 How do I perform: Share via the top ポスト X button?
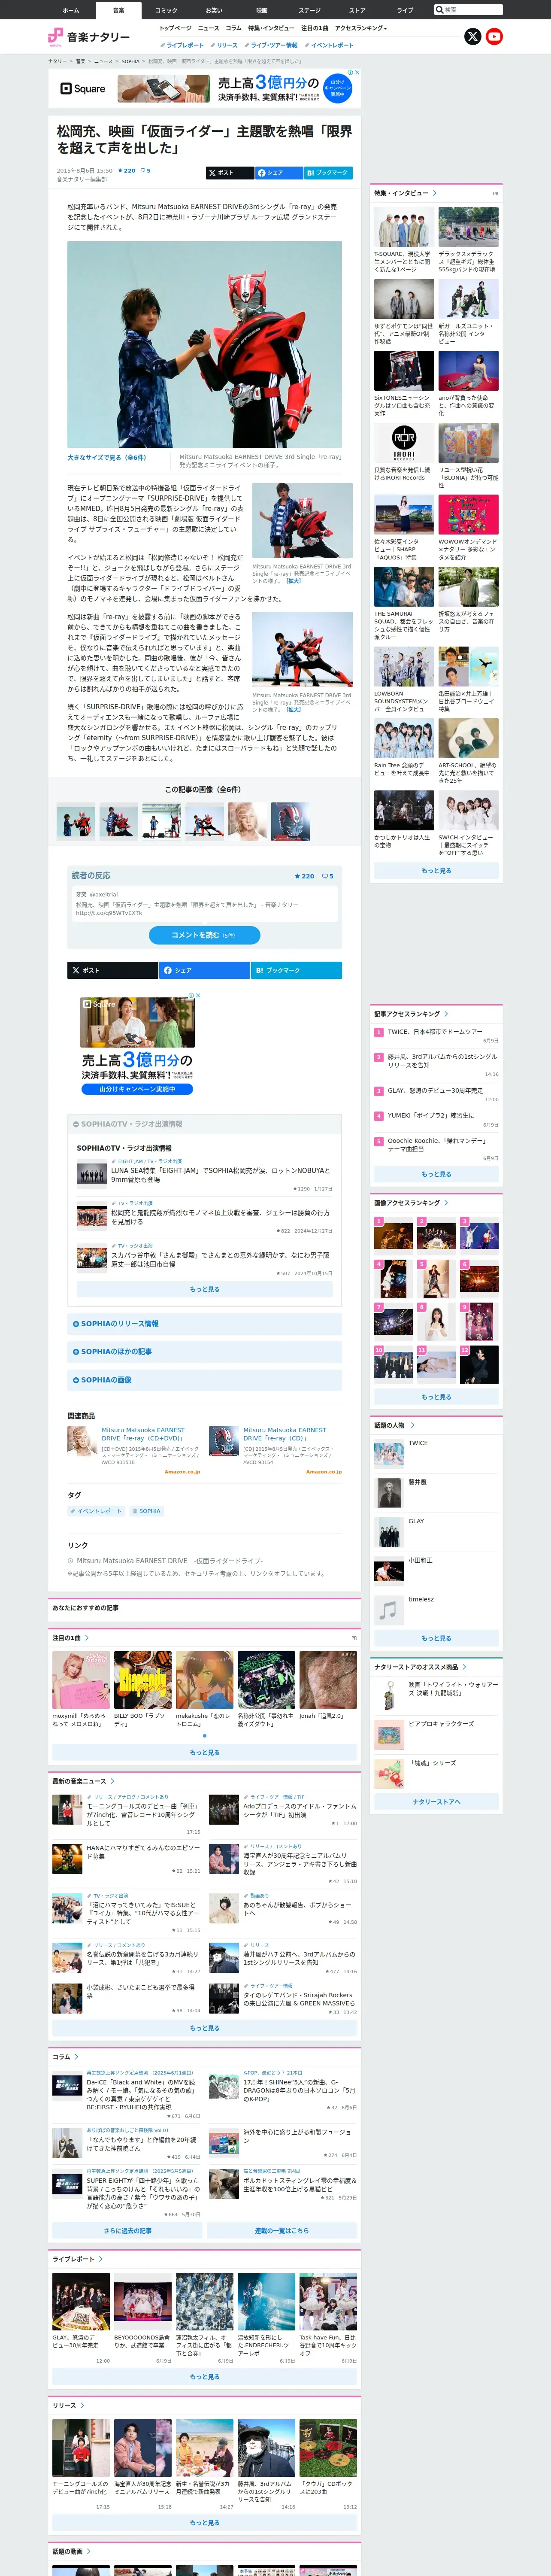[229, 173]
